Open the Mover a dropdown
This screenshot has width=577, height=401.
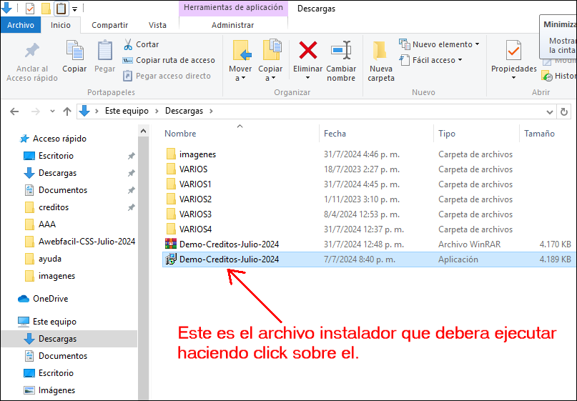coord(240,74)
